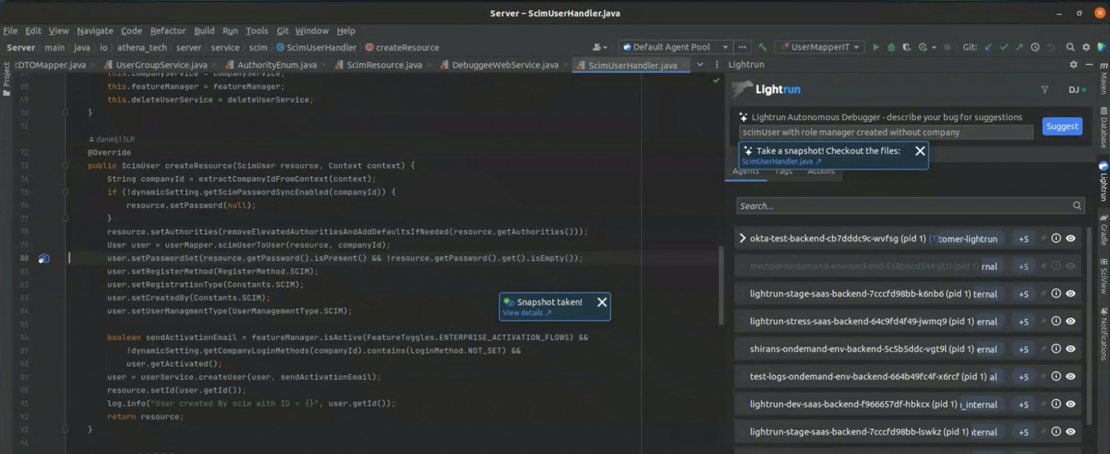Screen dimensions: 1110x454
Task: Toggle eye for lightrun-stress-saas-backend agent
Action: [1071, 321]
